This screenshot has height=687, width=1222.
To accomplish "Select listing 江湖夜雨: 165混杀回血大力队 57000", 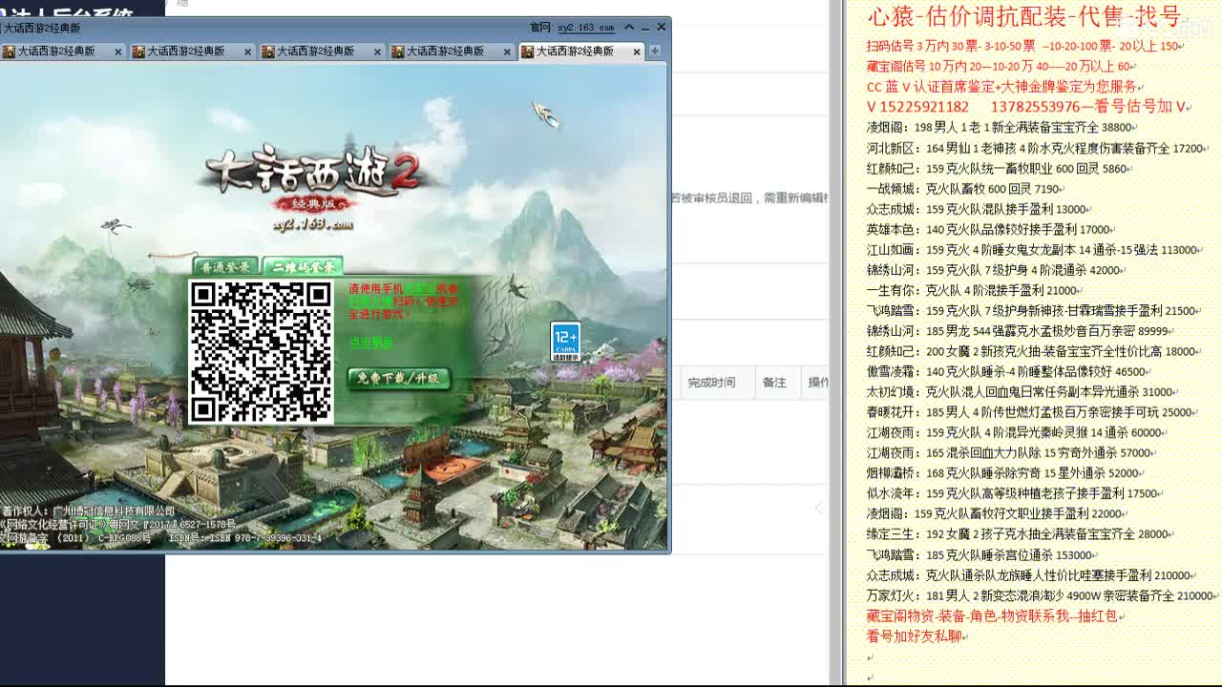I will pos(1011,453).
